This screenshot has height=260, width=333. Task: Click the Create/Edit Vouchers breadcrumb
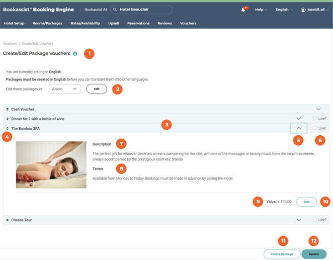38,44
